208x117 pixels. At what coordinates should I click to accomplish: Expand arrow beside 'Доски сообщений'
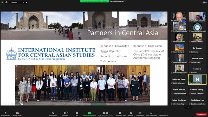156,113
